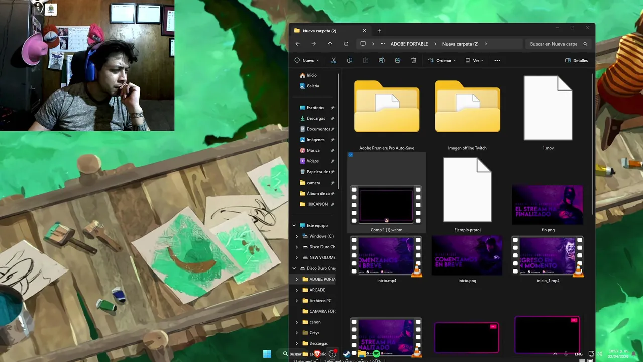The width and height of the screenshot is (643, 362).
Task: Open the Ver view dropdown
Action: coord(475,60)
